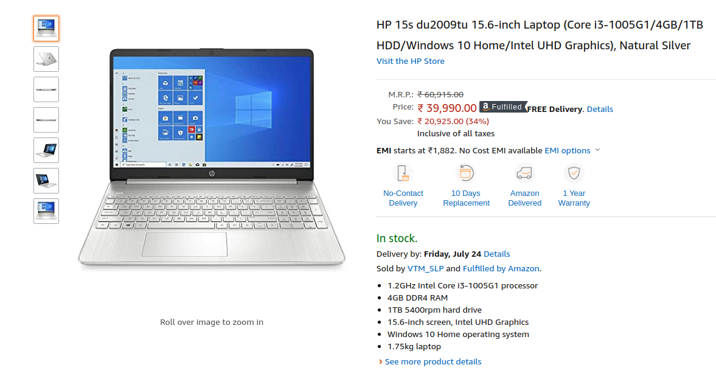Open Visit the HP Store link
This screenshot has height=376, width=716.
[410, 61]
